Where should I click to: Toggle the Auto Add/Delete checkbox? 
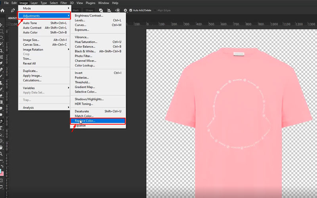click(131, 10)
